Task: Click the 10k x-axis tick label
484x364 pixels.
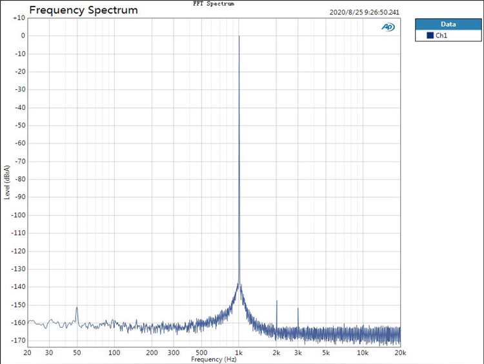Action: point(363,353)
